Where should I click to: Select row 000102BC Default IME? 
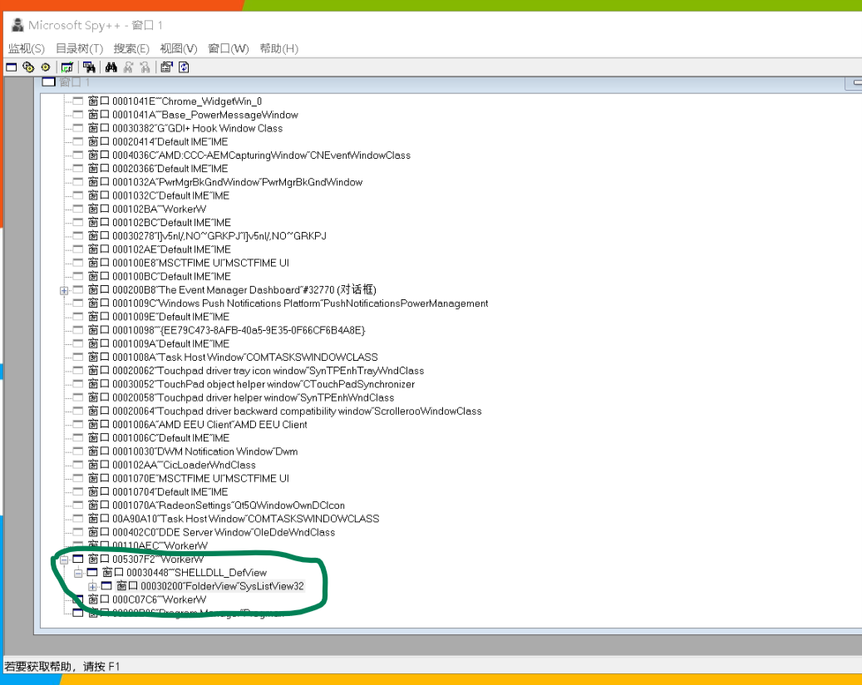click(x=160, y=223)
